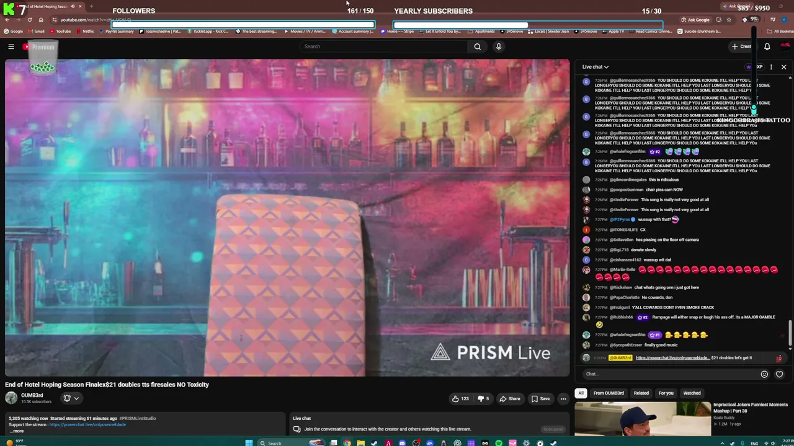Select the All filter chip
This screenshot has height=446, width=794.
coord(581,393)
